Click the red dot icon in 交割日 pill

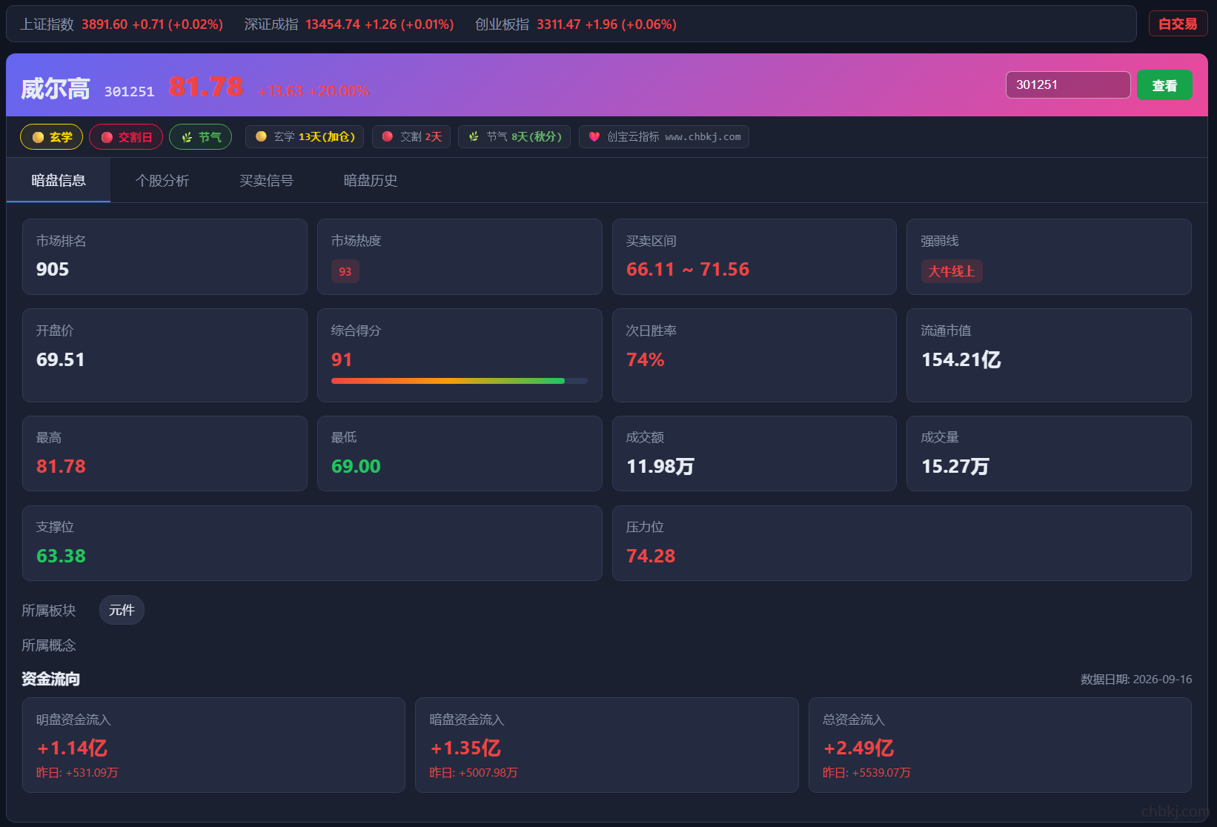107,137
